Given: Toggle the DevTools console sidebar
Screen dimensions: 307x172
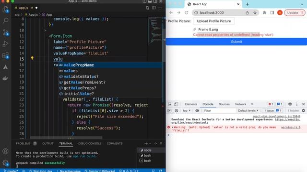Looking at the screenshot, I should pyautogui.click(x=169, y=110).
